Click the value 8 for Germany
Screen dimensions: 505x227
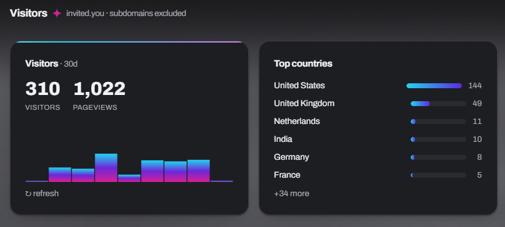pos(480,157)
